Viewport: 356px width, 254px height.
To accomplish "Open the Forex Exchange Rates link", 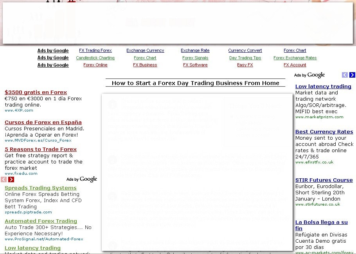I will (295, 58).
